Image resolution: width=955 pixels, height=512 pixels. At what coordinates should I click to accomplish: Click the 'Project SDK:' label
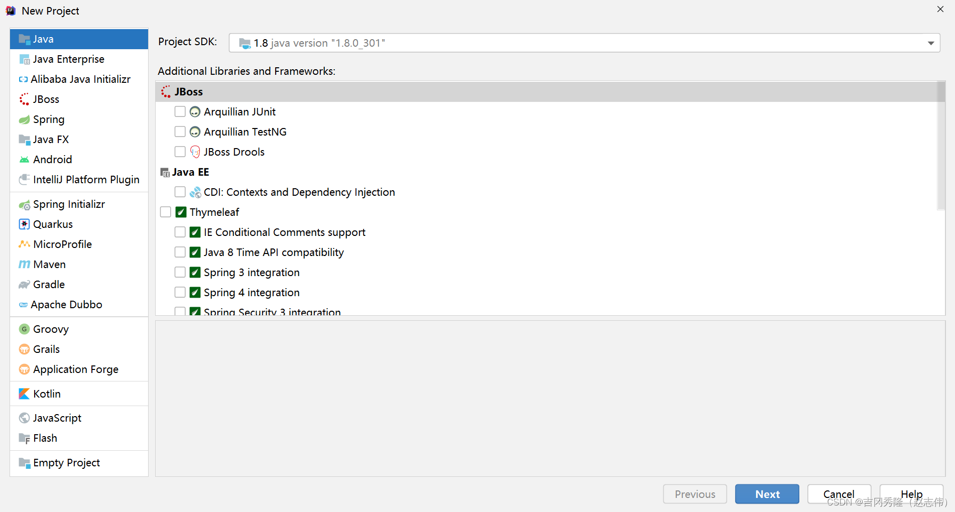point(188,42)
